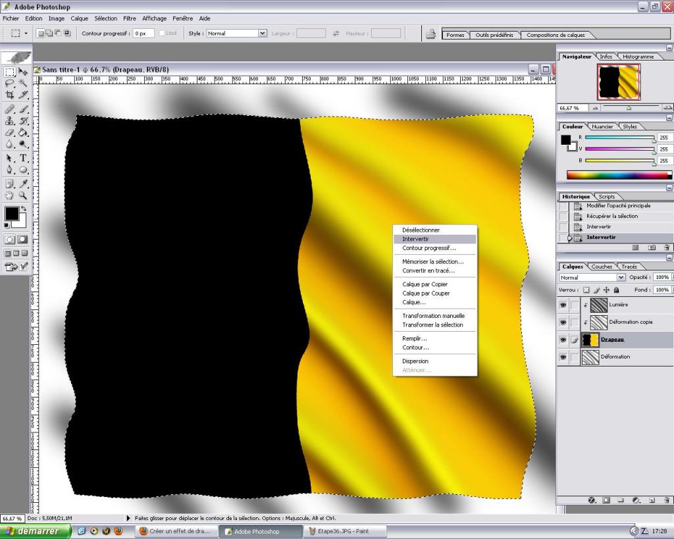674x539 pixels.
Task: Switch to Quick Mask mode
Action: (23, 240)
